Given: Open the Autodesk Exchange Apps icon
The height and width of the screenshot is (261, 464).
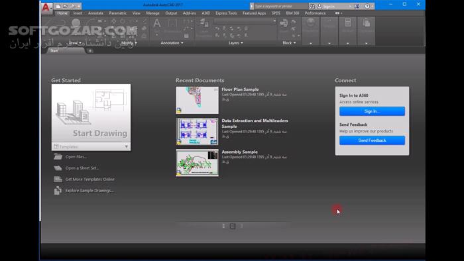Looking at the screenshot, I should (x=357, y=6).
